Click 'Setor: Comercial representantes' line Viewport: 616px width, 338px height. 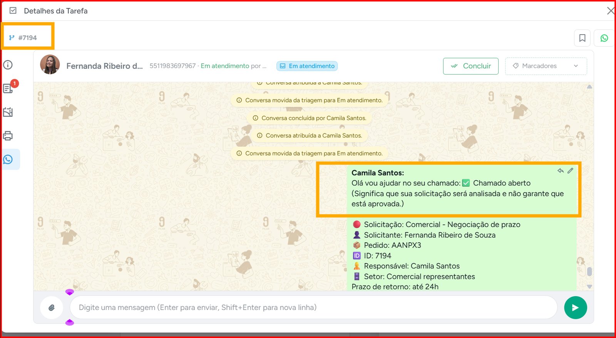click(x=414, y=276)
